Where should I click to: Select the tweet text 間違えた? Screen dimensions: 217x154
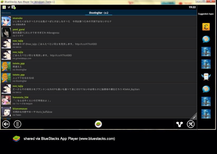(x=17, y=67)
